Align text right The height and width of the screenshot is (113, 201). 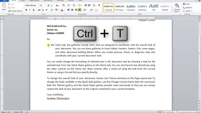click(x=76, y=10)
